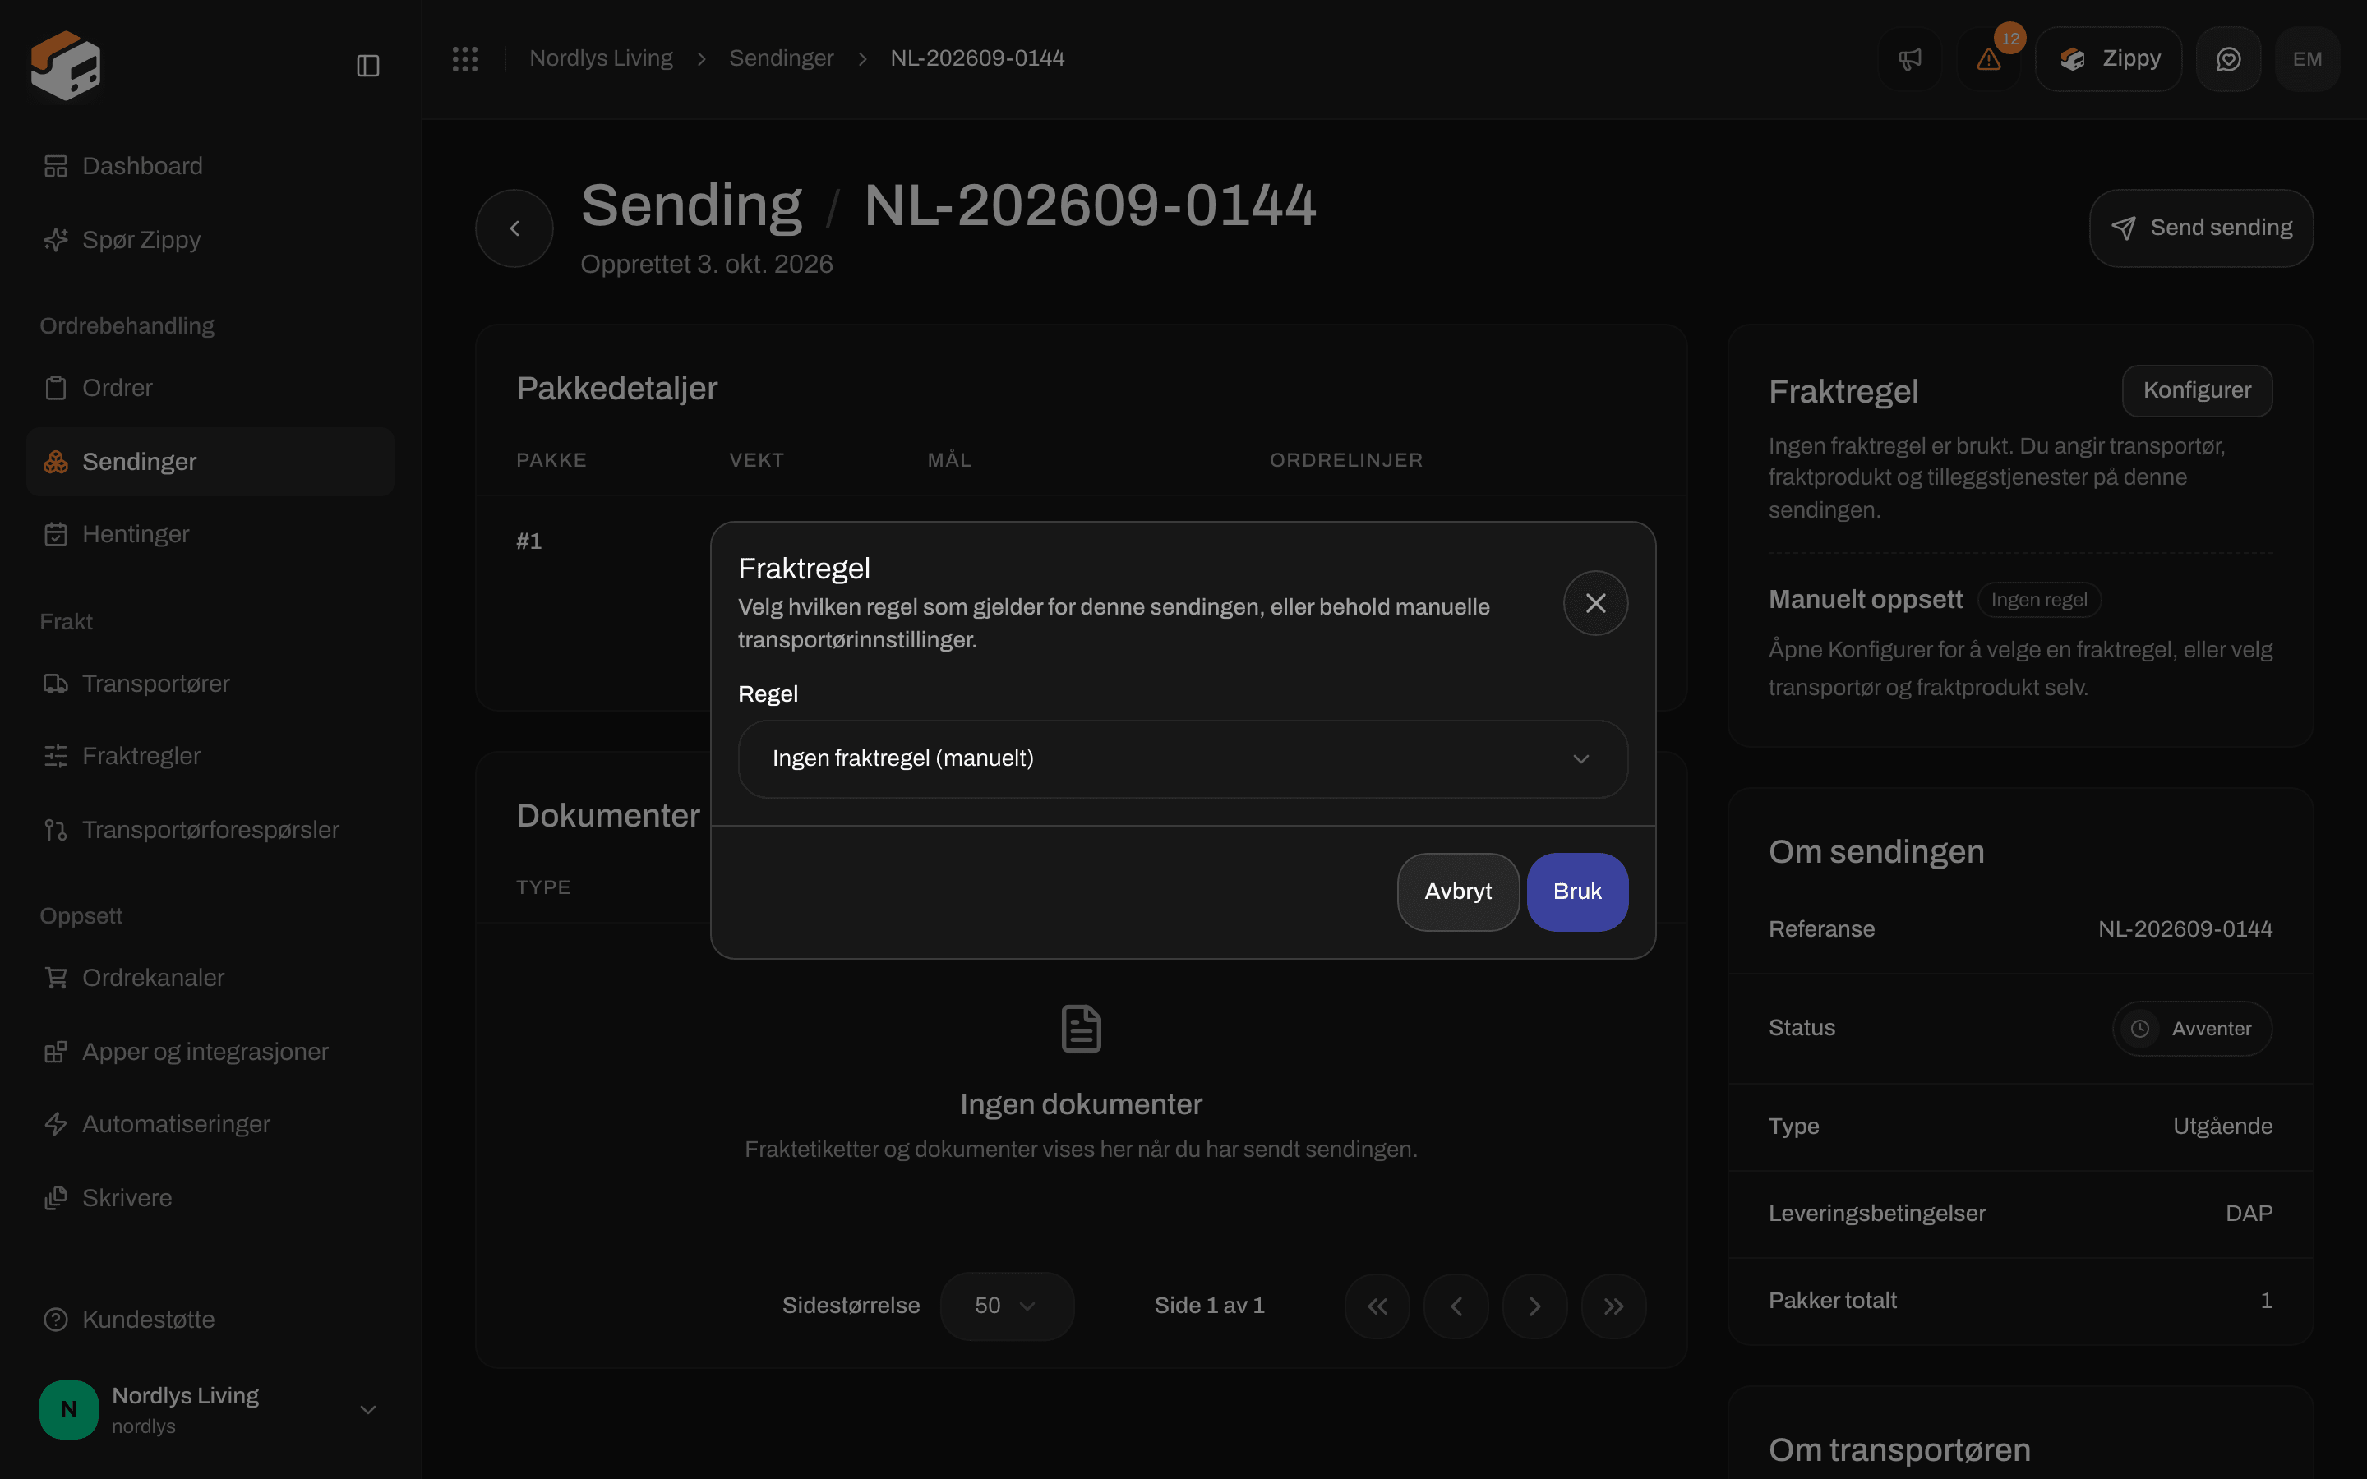Open Ordrekanaler in the sidebar
Screen dimensions: 2367x1479
point(210,978)
